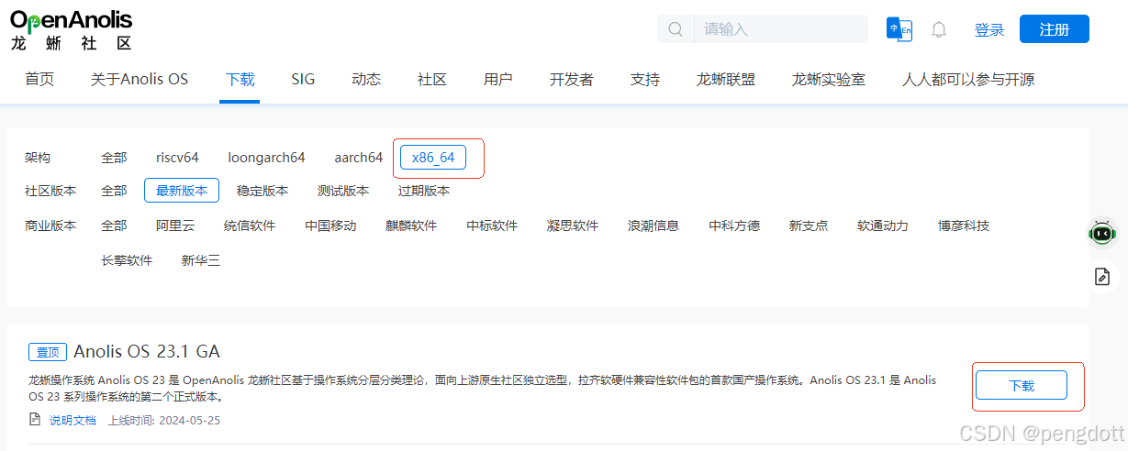Select the x86_64 architecture filter
This screenshot has width=1128, height=451.
point(433,158)
